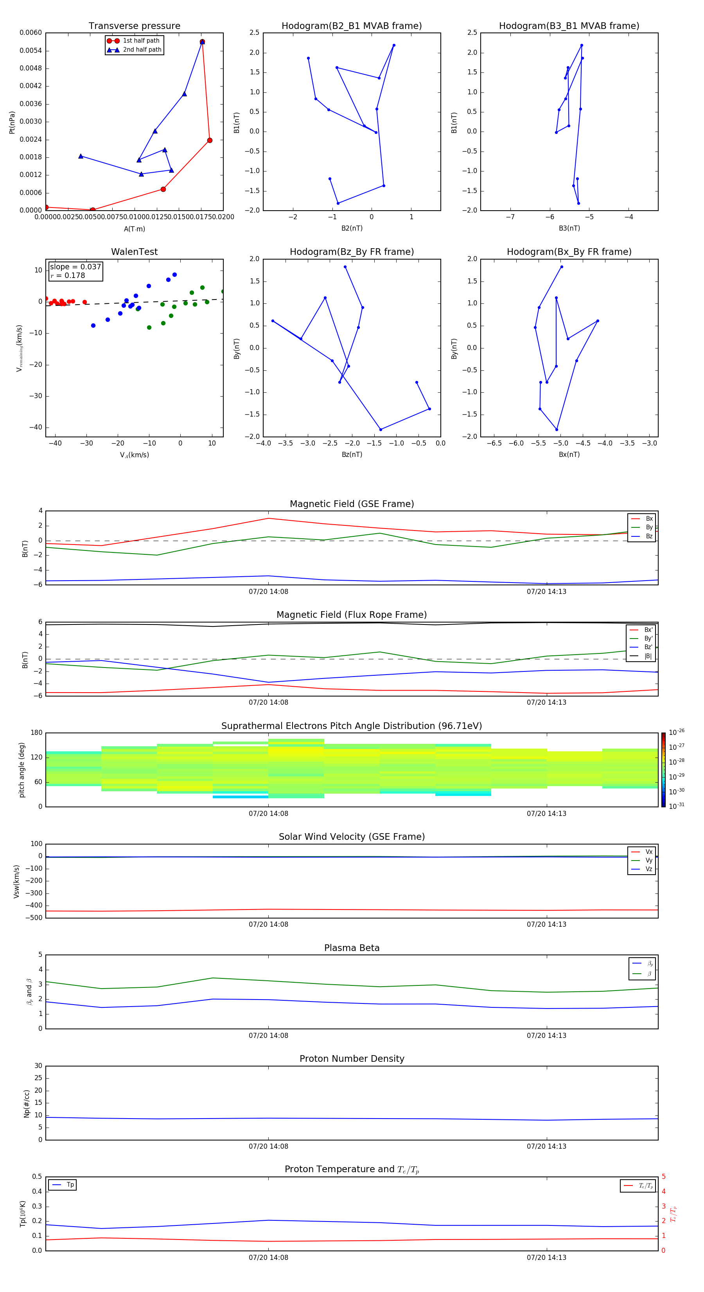Click the 'Hodogram(Bx_By FR frame)' title

[569, 252]
